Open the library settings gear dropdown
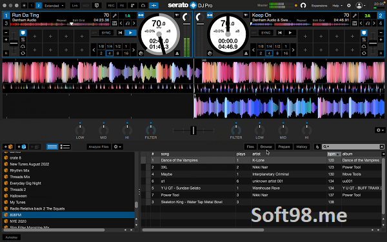The height and width of the screenshot is (242, 387). tap(117, 146)
